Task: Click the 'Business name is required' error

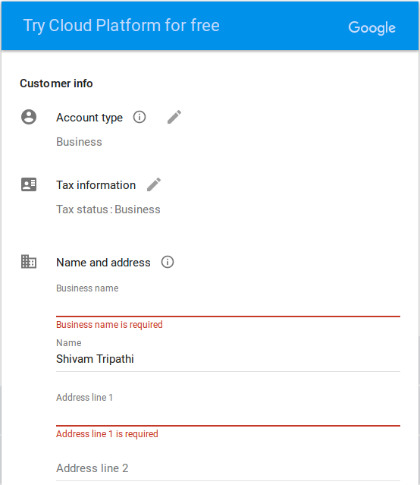Action: click(x=109, y=325)
